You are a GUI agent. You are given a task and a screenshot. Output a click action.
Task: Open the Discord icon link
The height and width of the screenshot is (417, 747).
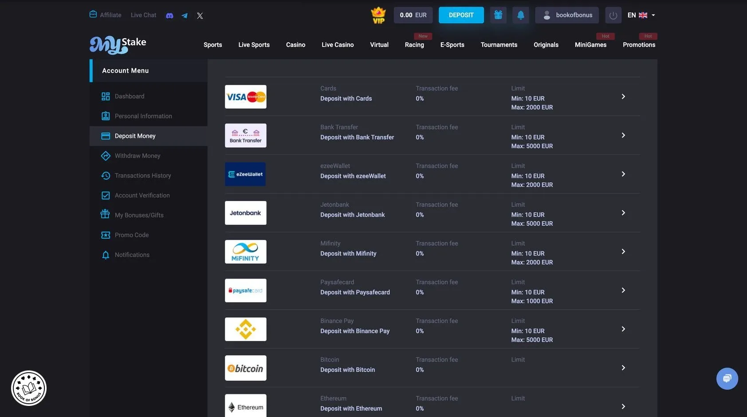[x=169, y=16]
